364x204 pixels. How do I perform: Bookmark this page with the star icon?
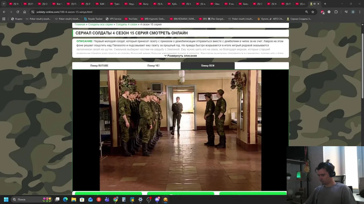313,12
